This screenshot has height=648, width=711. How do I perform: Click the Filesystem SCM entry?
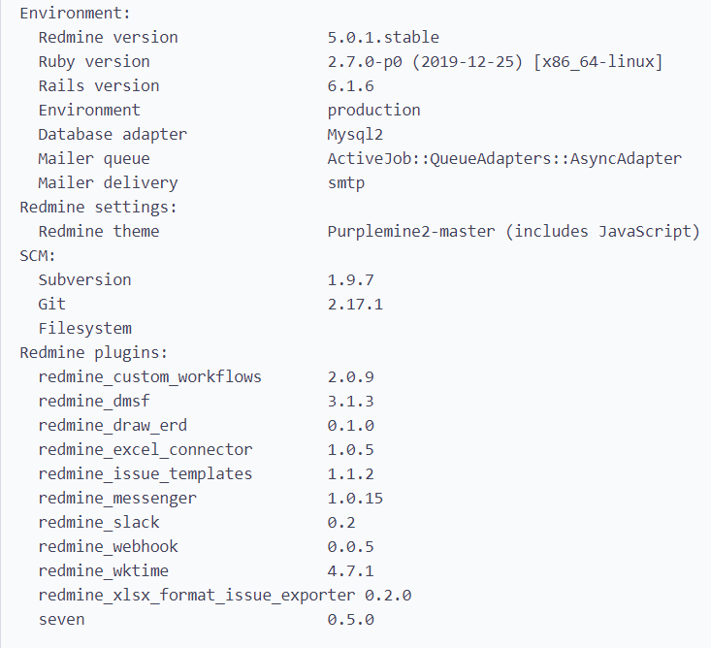click(x=84, y=328)
